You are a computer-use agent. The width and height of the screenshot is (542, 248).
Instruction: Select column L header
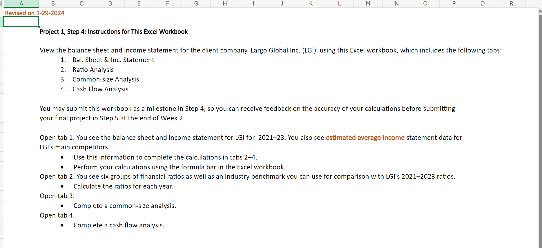(x=340, y=3)
